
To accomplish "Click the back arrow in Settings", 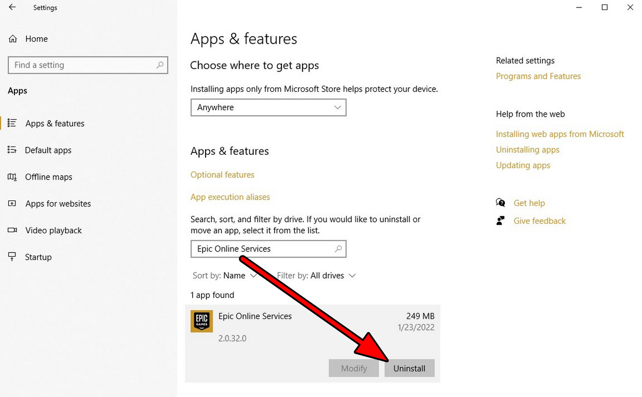I will (x=12, y=7).
